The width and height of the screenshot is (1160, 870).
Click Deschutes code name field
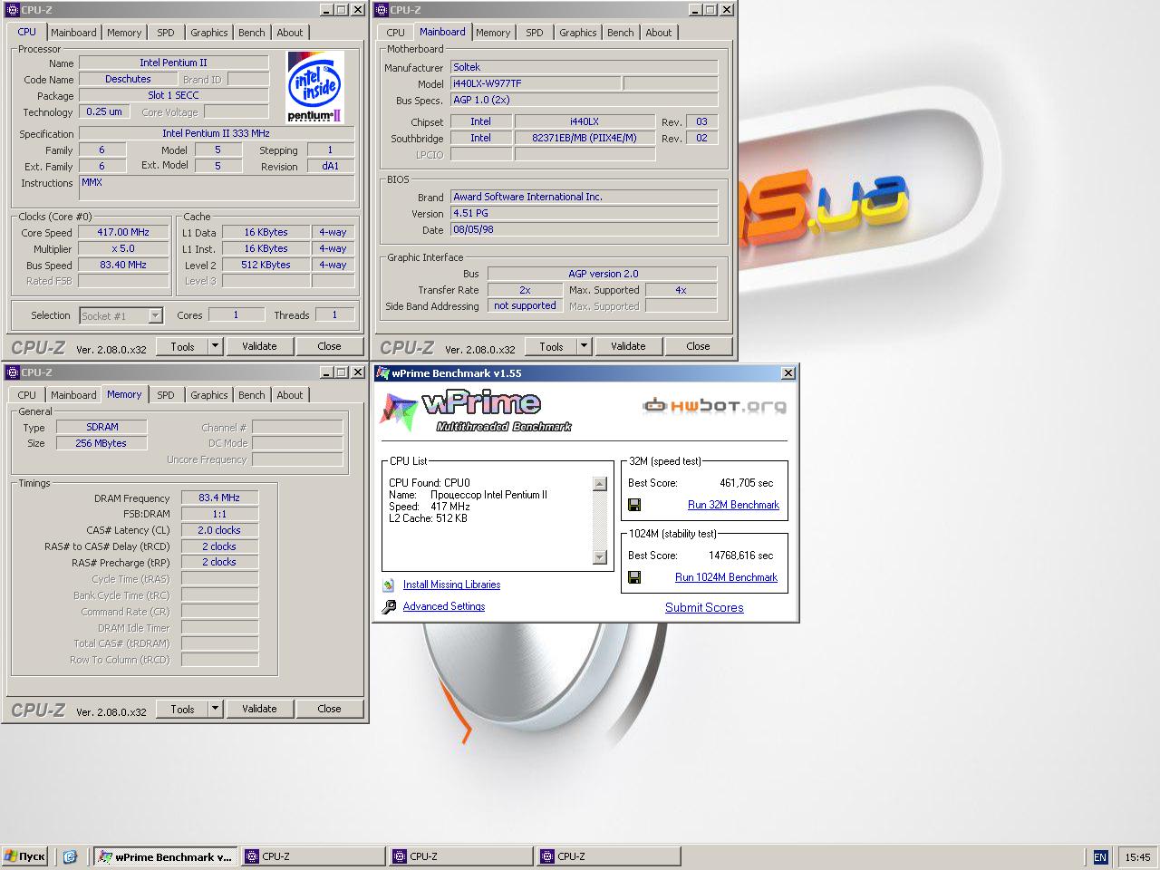click(x=128, y=79)
